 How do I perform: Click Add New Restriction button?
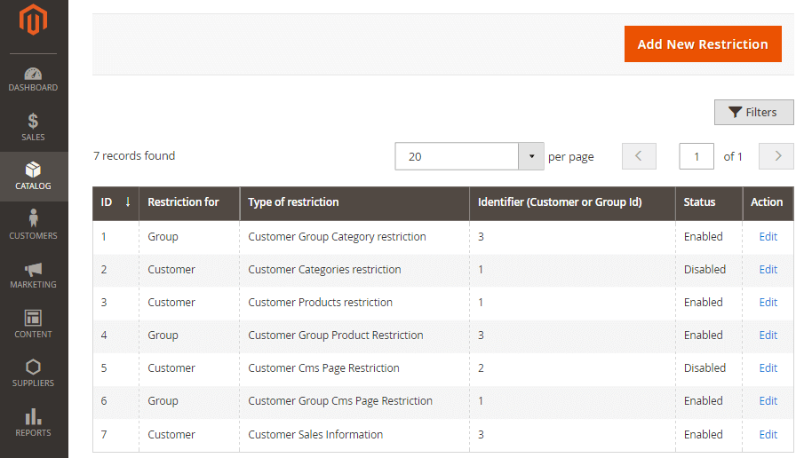(x=702, y=44)
